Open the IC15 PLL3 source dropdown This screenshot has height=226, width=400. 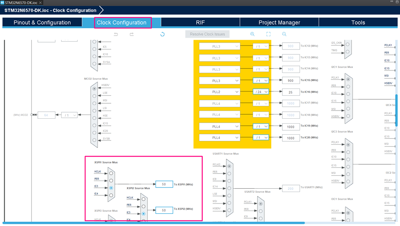point(219,81)
